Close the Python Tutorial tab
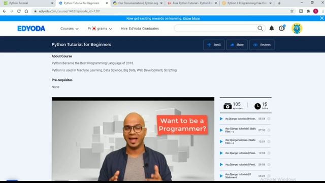This screenshot has height=183, width=325. click(x=52, y=3)
